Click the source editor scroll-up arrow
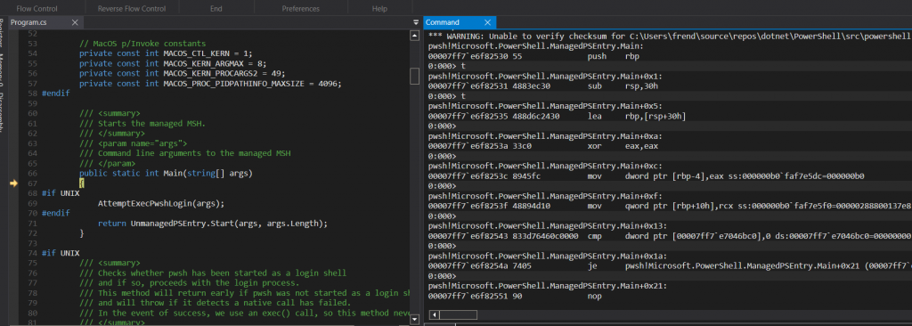 [x=415, y=36]
